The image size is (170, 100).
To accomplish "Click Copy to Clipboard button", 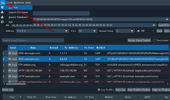I will click(161, 90).
